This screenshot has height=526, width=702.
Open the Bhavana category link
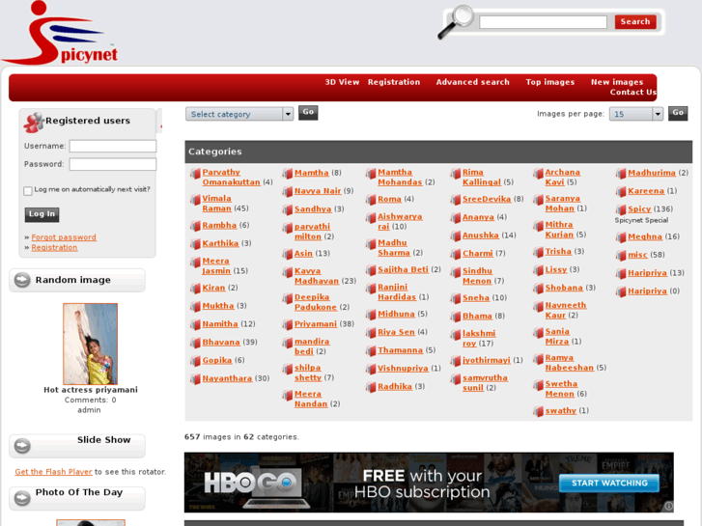pos(221,343)
